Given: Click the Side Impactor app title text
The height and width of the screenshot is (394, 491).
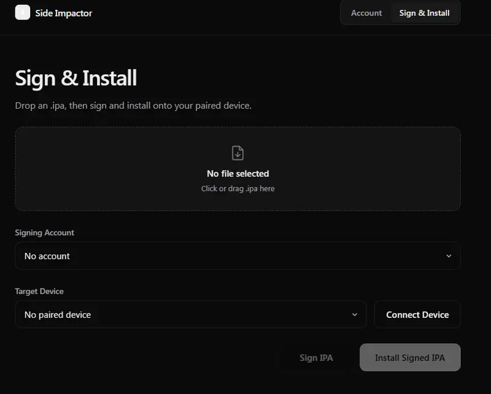Looking at the screenshot, I should [64, 13].
